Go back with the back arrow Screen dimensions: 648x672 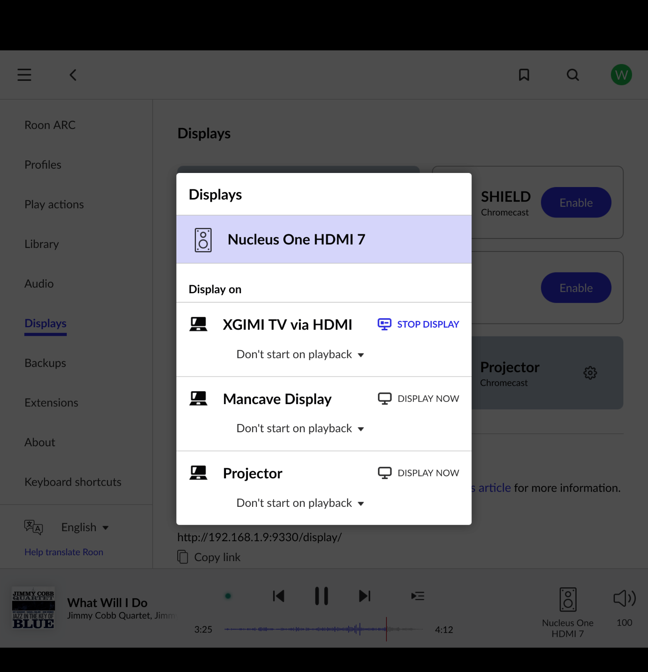pos(73,75)
